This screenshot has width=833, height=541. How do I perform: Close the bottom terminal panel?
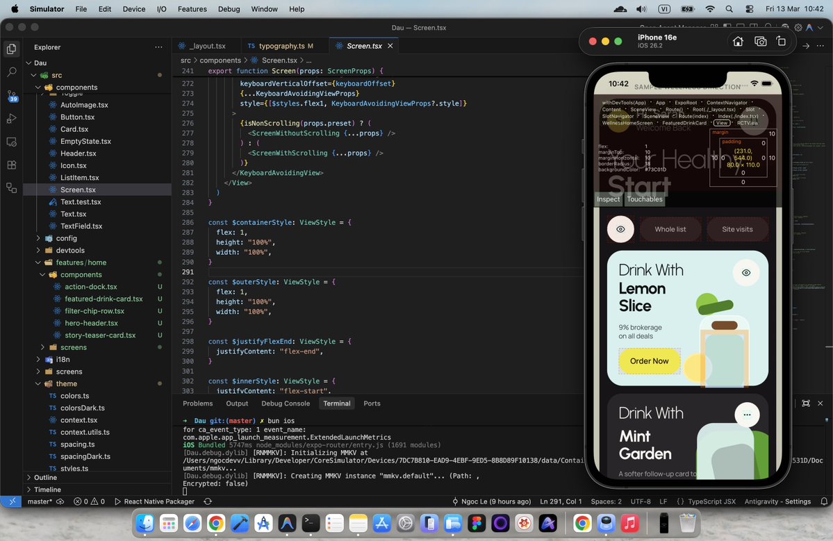(820, 403)
